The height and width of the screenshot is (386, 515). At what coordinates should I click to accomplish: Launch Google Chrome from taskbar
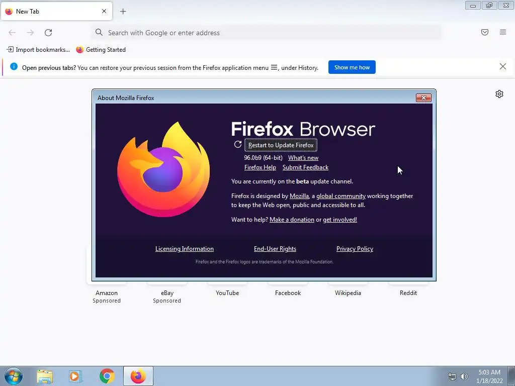coord(107,376)
